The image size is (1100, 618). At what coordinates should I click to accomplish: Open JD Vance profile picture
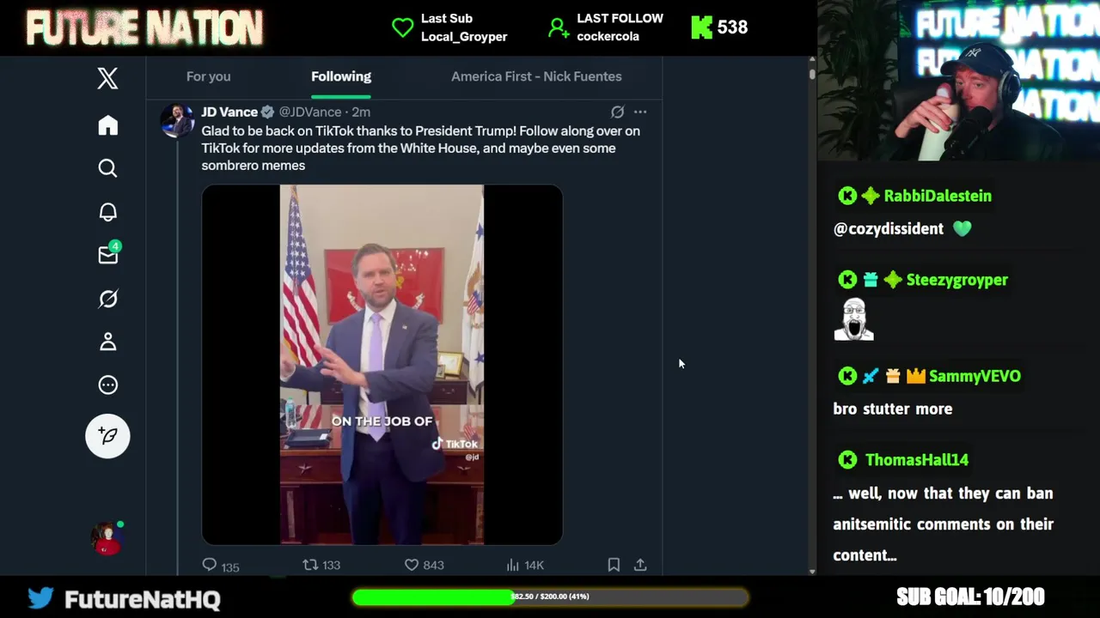177,121
